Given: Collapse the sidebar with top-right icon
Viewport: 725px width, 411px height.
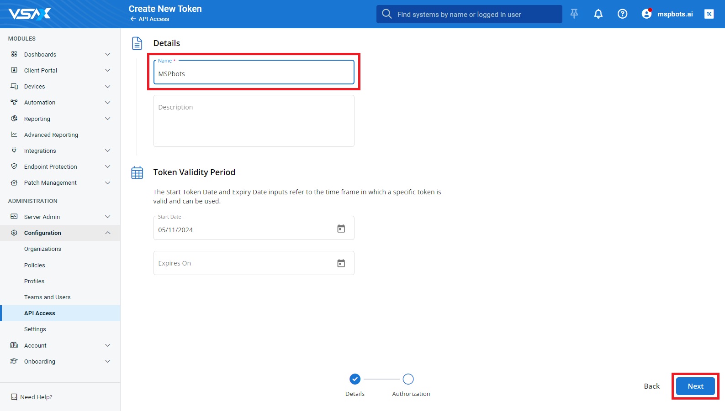Looking at the screenshot, I should [x=709, y=14].
